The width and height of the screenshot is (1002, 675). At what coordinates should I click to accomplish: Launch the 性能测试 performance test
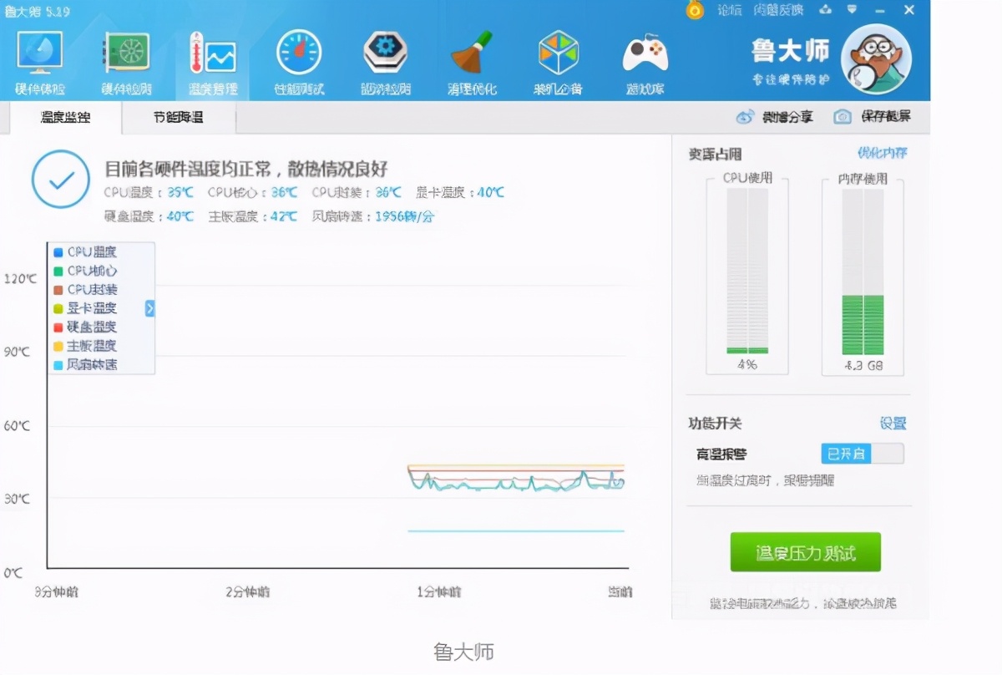click(297, 58)
